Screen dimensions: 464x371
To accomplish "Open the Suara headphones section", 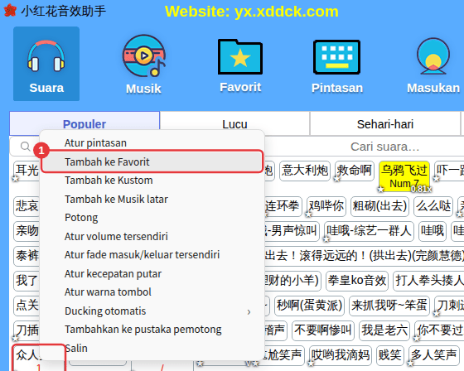I will pos(46,64).
